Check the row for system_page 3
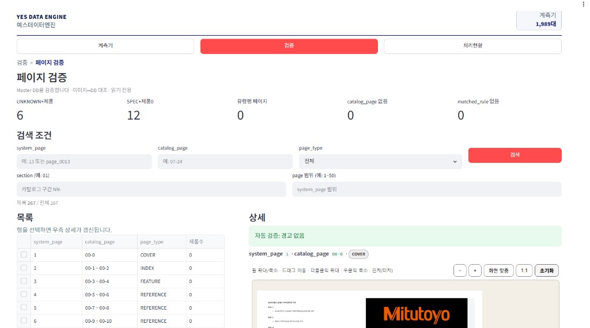 click(x=24, y=281)
